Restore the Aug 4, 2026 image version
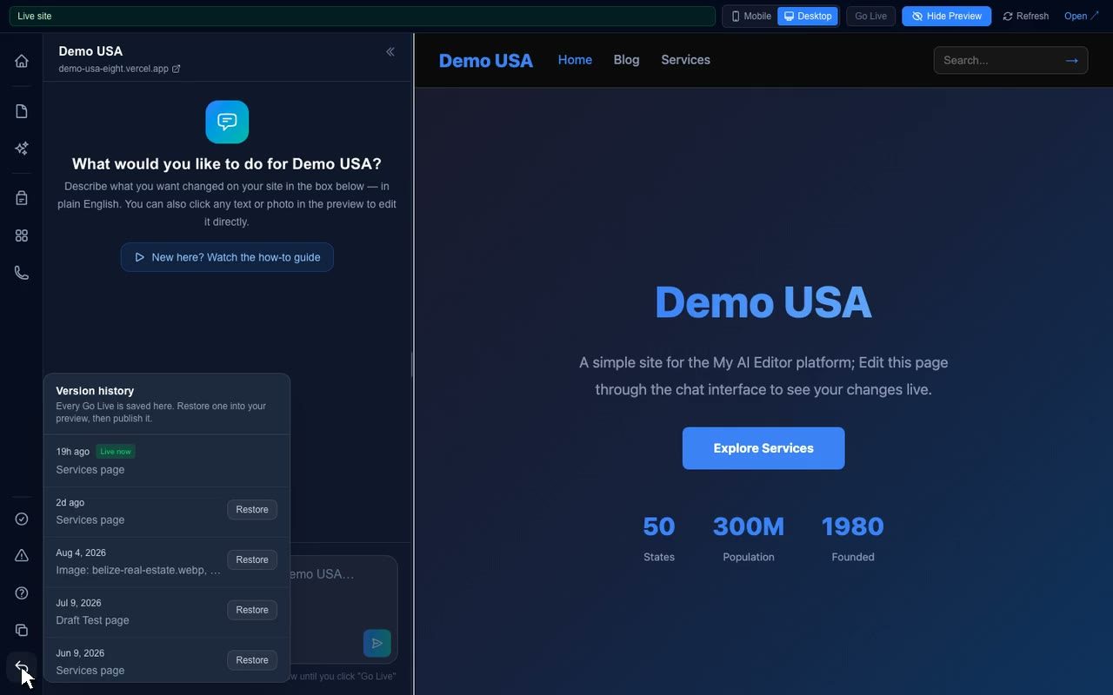The width and height of the screenshot is (1113, 695). pyautogui.click(x=252, y=560)
